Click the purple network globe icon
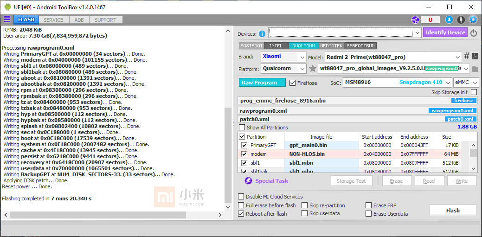482x237 pixels. 415,19
